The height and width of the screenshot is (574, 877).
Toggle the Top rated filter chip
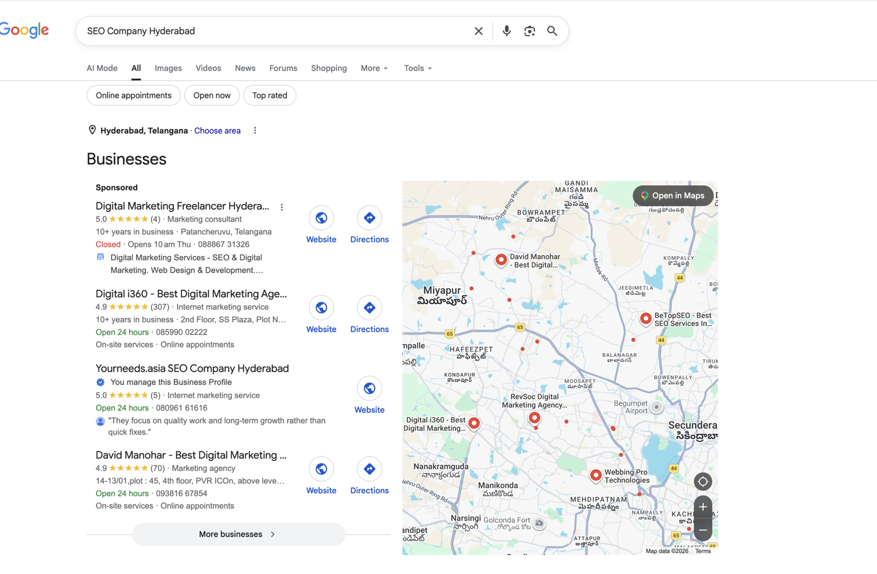(x=270, y=95)
